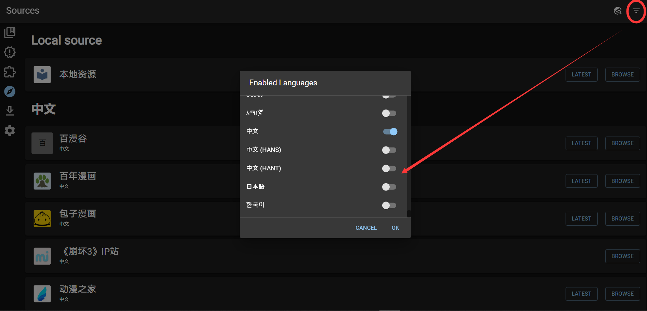The width and height of the screenshot is (647, 311).
Task: Click the 中文 (HANT) label
Action: 264,168
